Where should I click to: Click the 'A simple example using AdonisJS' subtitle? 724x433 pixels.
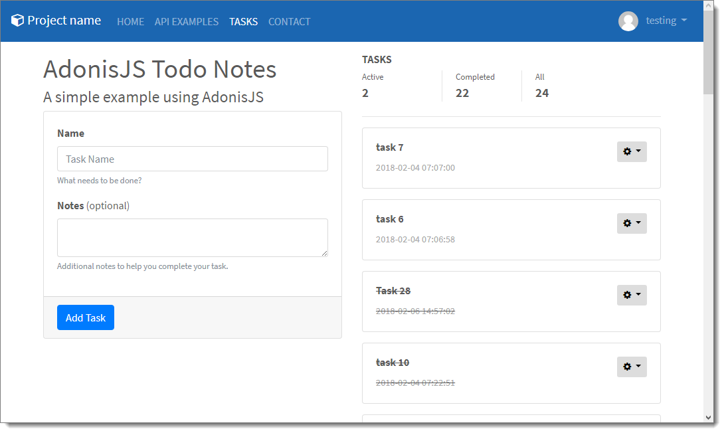coord(153,97)
